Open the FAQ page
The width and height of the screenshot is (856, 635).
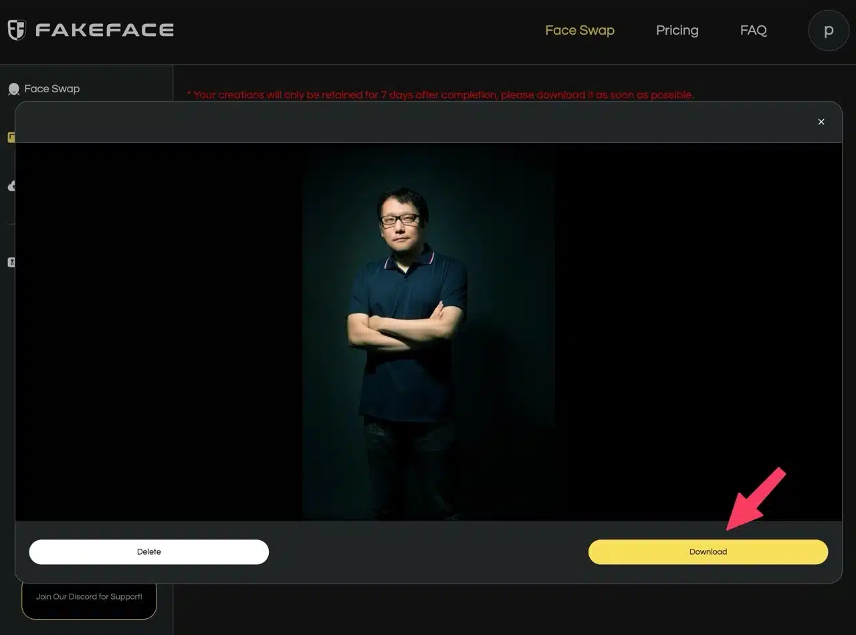click(753, 30)
